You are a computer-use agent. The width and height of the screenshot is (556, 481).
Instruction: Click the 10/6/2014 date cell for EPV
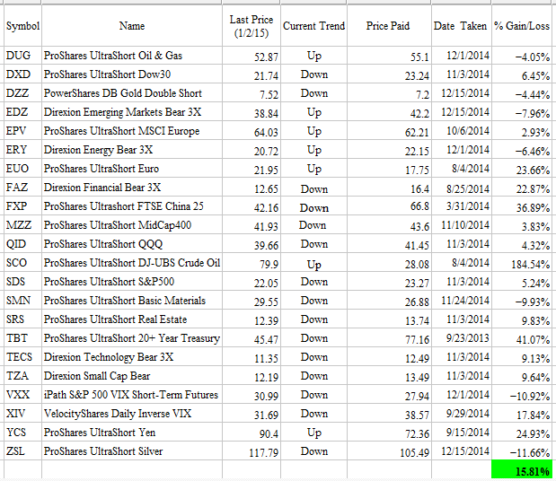462,131
